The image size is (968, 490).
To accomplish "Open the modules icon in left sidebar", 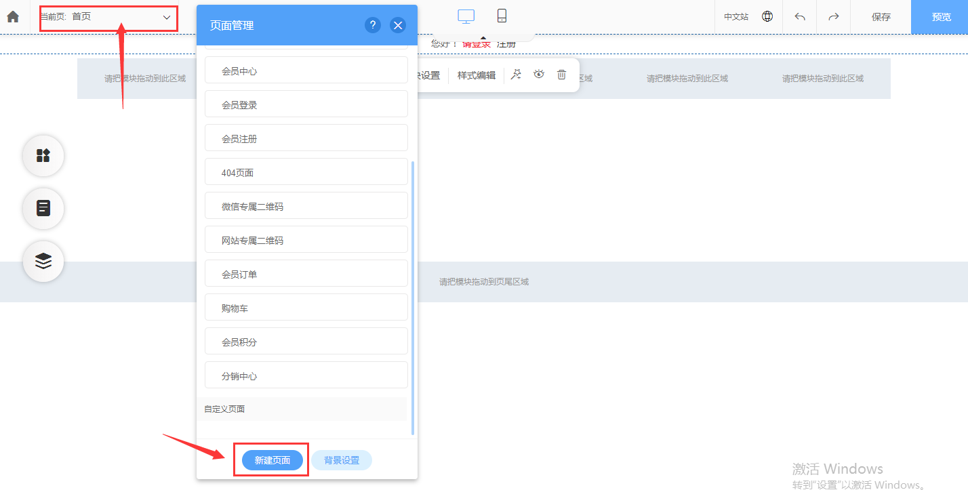I will pos(43,156).
